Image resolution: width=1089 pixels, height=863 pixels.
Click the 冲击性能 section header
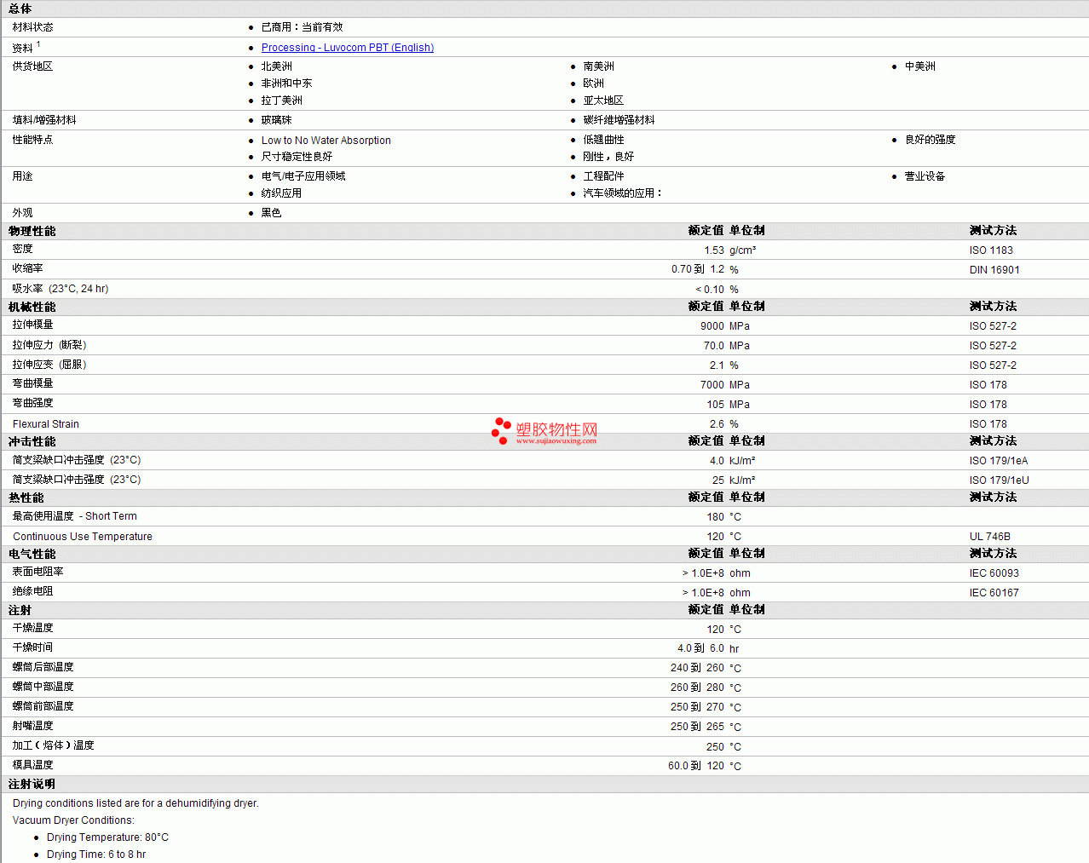32,441
